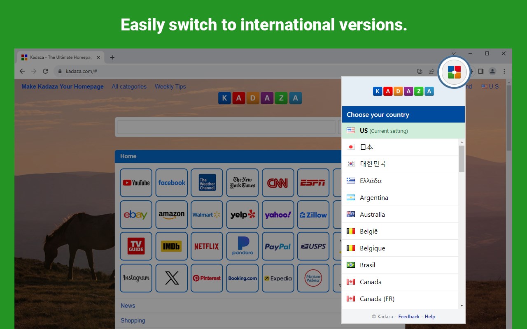The height and width of the screenshot is (329, 527).
Task: Open the Expedia tile
Action: 278,278
